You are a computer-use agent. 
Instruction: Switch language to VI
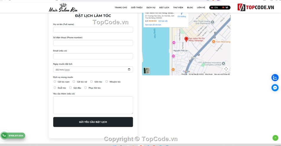(225, 7)
